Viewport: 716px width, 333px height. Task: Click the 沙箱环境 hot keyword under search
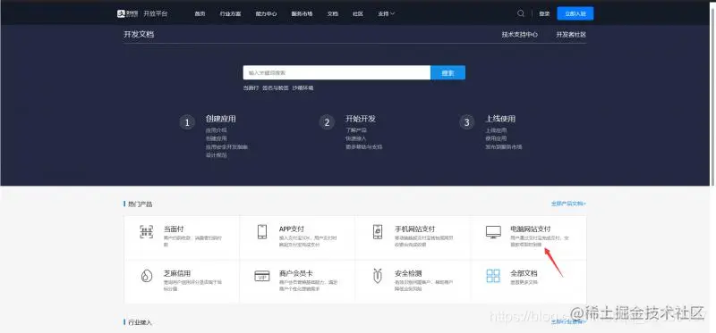tap(303, 87)
